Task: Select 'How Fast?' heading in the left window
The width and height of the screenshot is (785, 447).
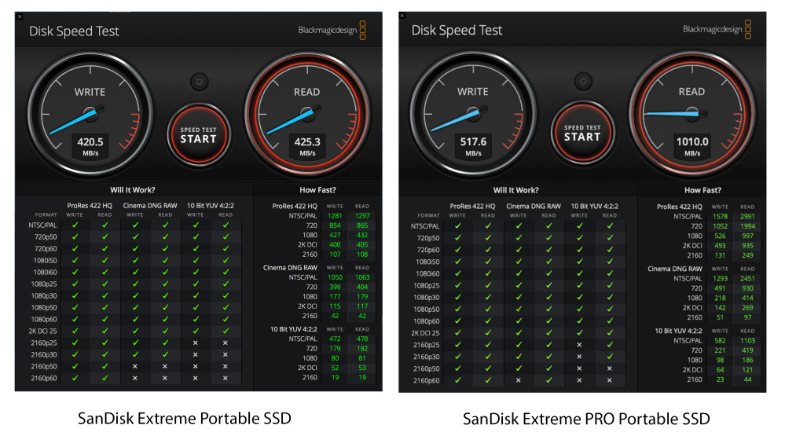Action: click(318, 189)
